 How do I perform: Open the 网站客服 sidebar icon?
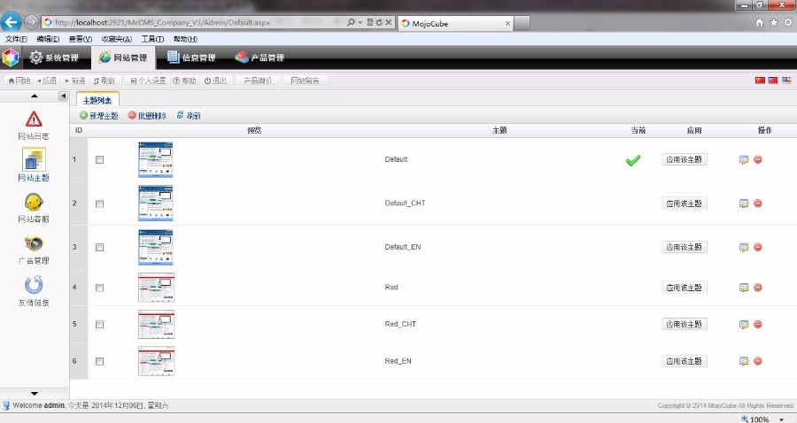tap(34, 202)
